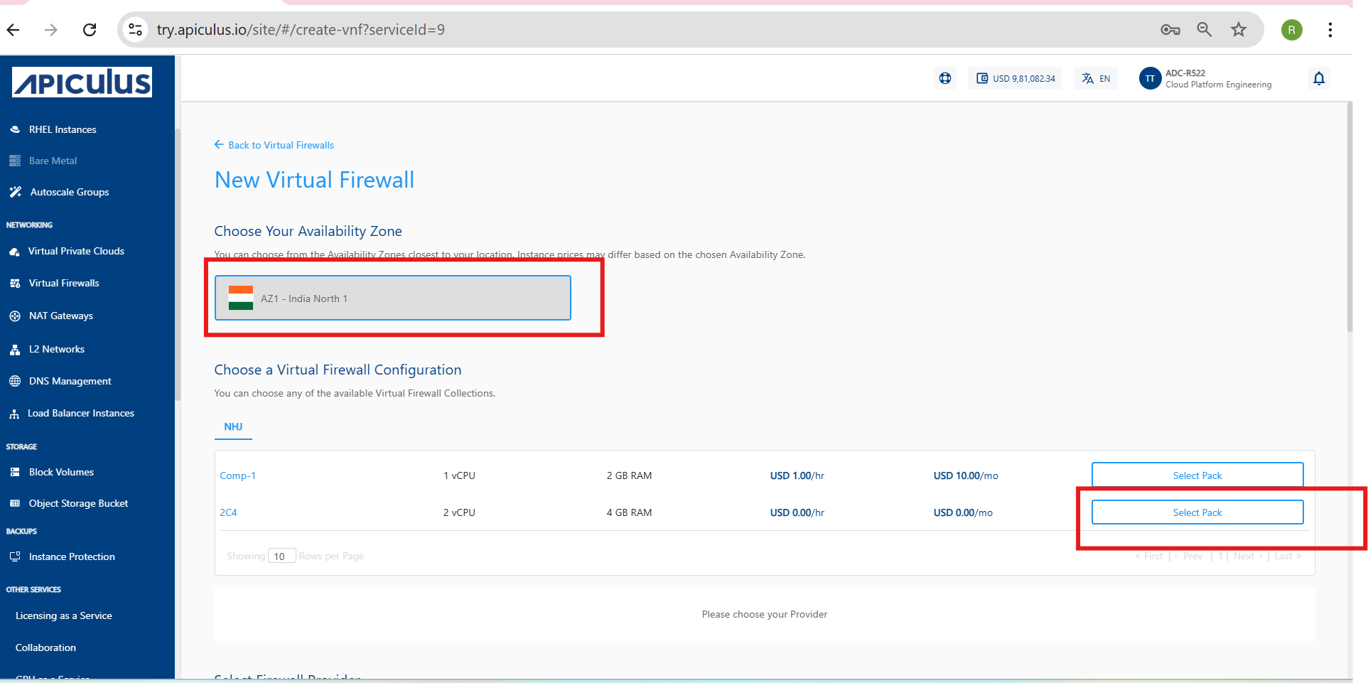This screenshot has width=1368, height=683.
Task: Open the password key icon in address bar
Action: [1170, 29]
